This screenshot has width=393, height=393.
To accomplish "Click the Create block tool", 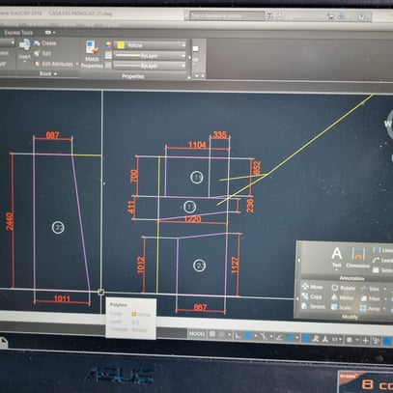I will (44, 43).
